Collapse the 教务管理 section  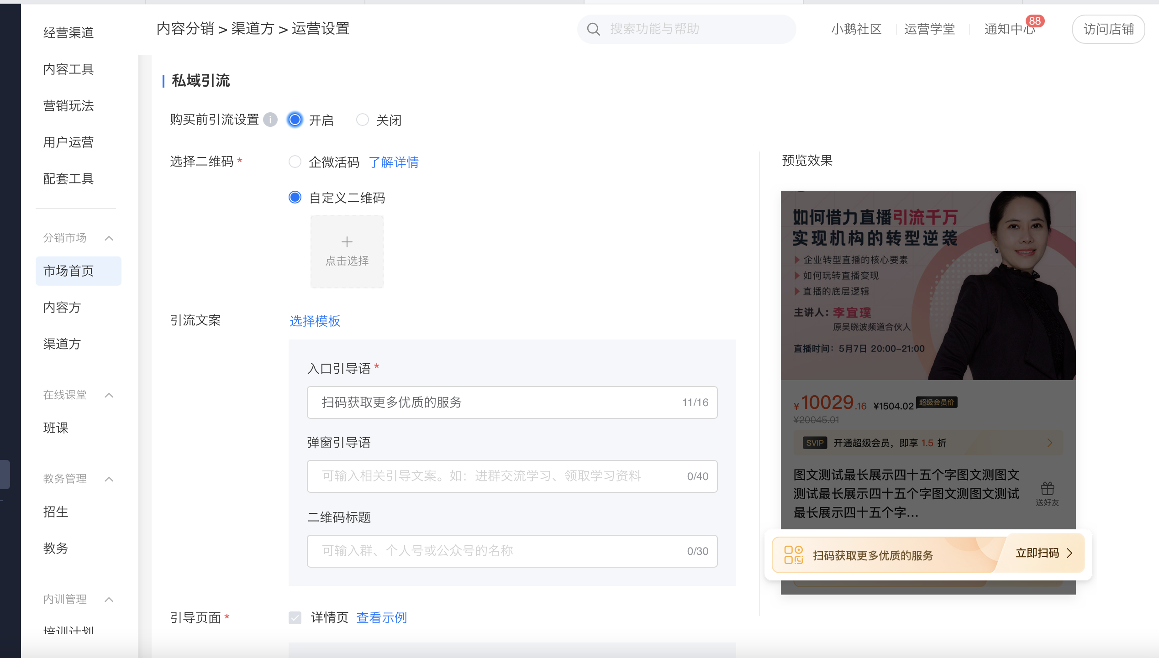pos(109,479)
